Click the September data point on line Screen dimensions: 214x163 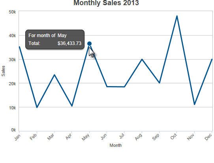(160, 83)
